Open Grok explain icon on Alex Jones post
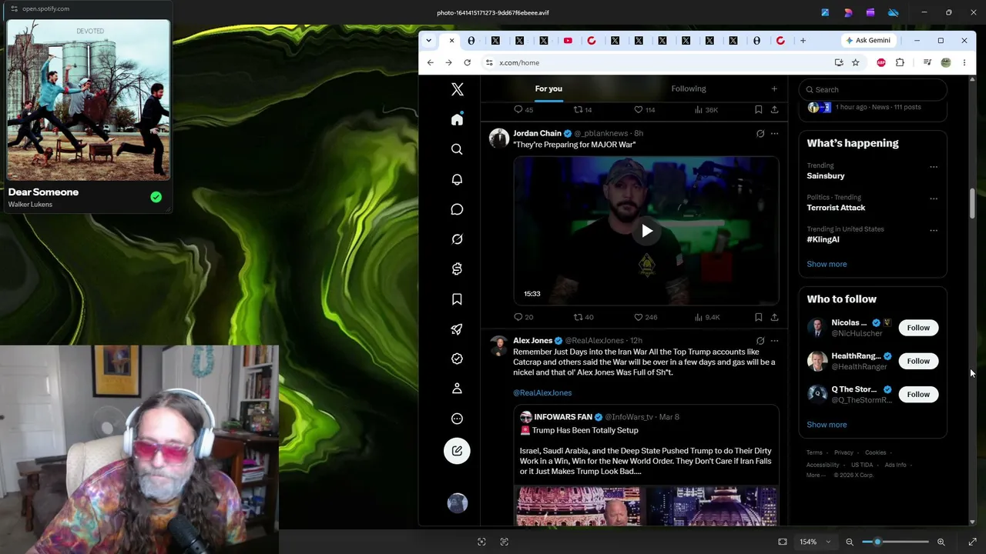Image resolution: width=986 pixels, height=554 pixels. tap(760, 341)
